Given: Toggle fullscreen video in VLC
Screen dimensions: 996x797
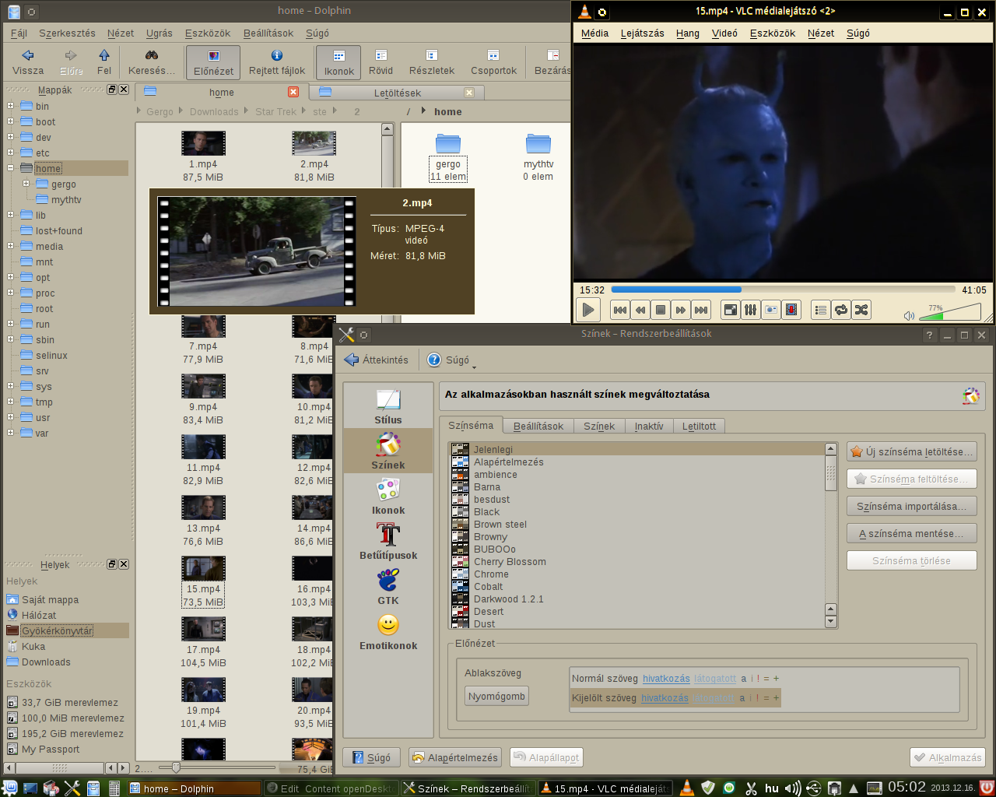Looking at the screenshot, I should tap(731, 310).
